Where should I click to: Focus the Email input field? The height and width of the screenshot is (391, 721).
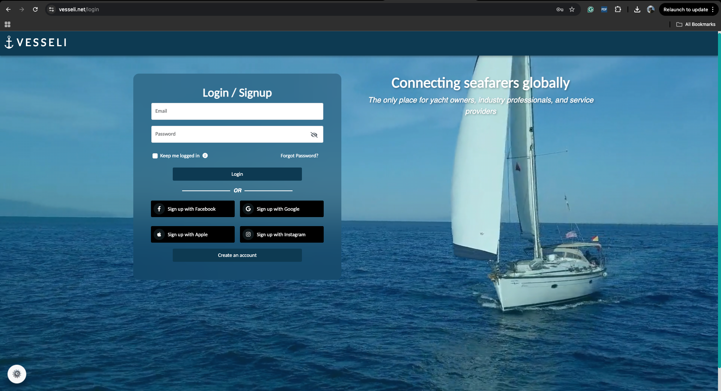coord(237,112)
